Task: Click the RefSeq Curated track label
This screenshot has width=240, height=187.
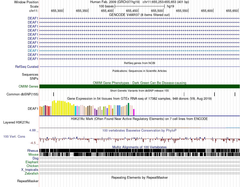Action: (x=27, y=67)
